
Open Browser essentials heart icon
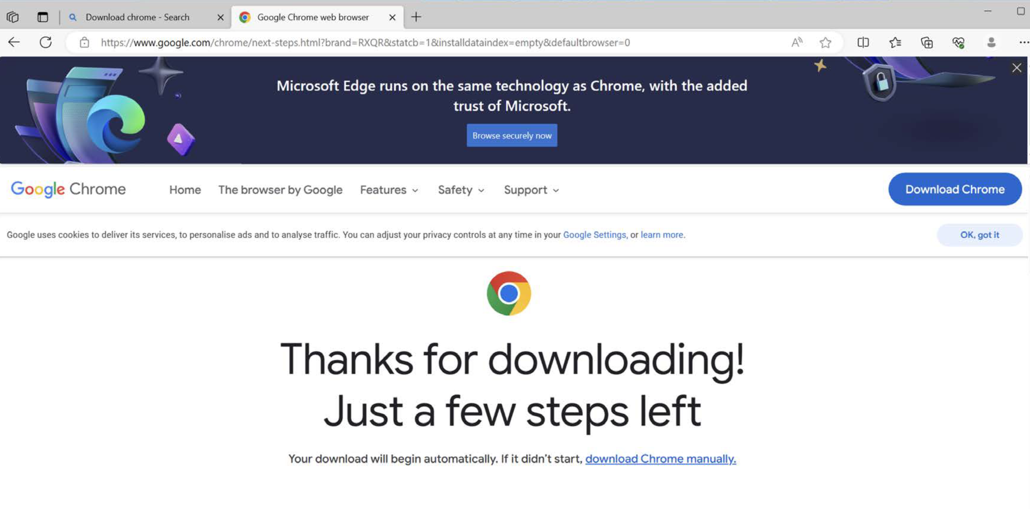pos(958,42)
